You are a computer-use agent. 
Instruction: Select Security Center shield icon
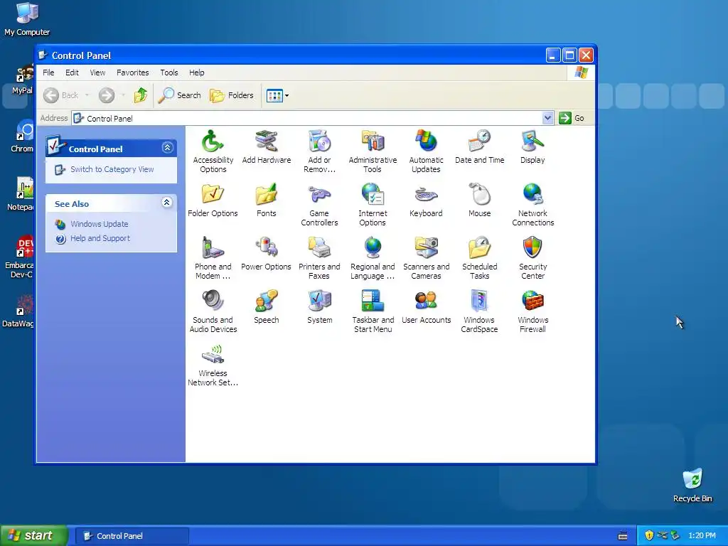click(532, 247)
